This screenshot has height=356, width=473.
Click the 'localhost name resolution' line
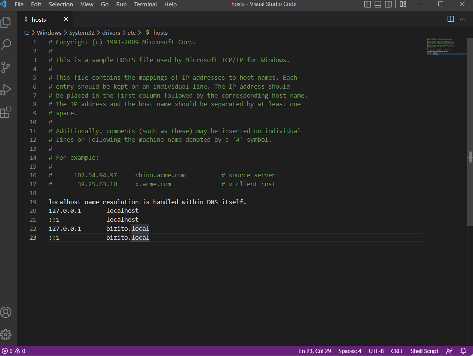(148, 202)
